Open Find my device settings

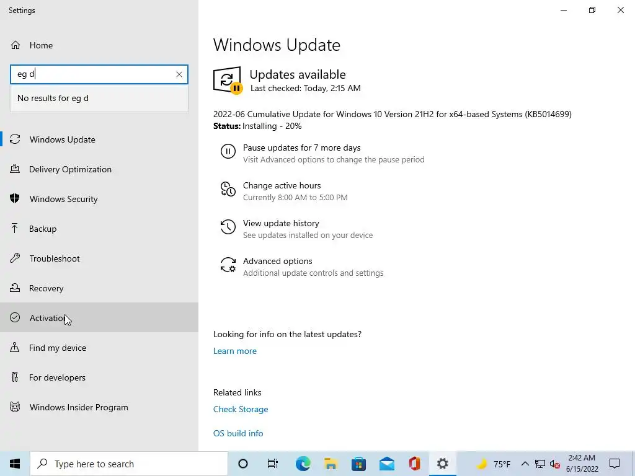(x=99, y=348)
